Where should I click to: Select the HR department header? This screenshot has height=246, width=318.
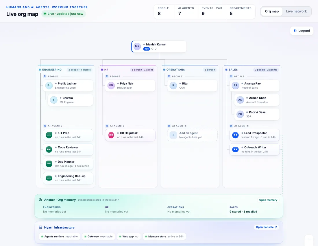click(106, 70)
